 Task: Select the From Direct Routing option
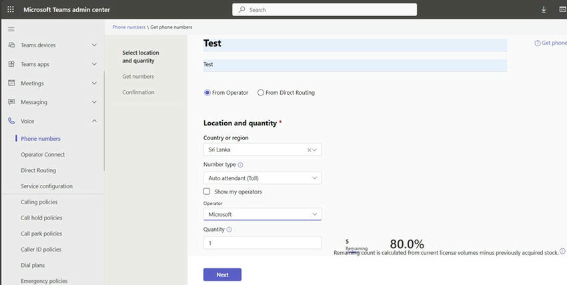click(260, 93)
